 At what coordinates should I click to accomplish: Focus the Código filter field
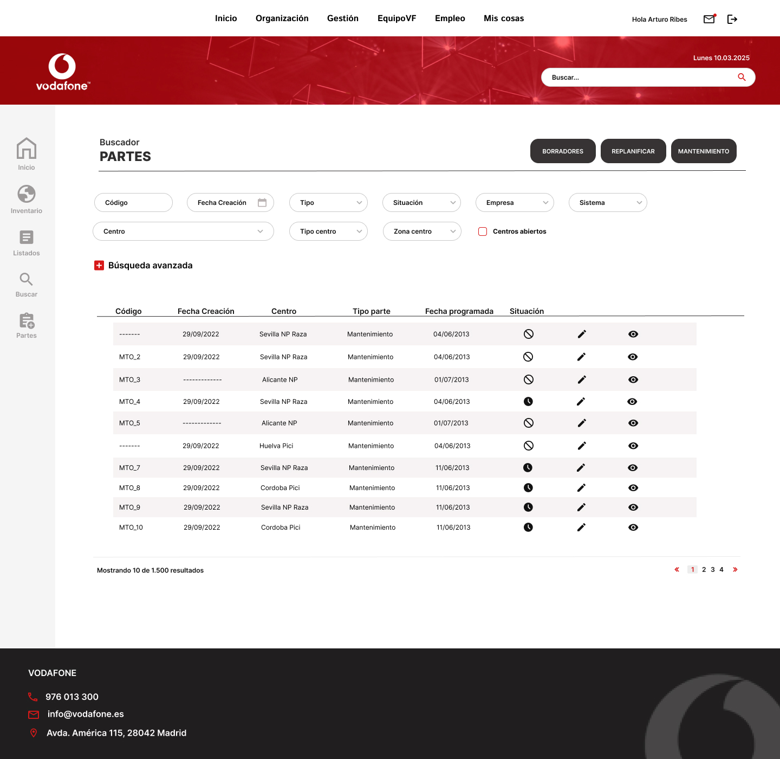point(133,202)
